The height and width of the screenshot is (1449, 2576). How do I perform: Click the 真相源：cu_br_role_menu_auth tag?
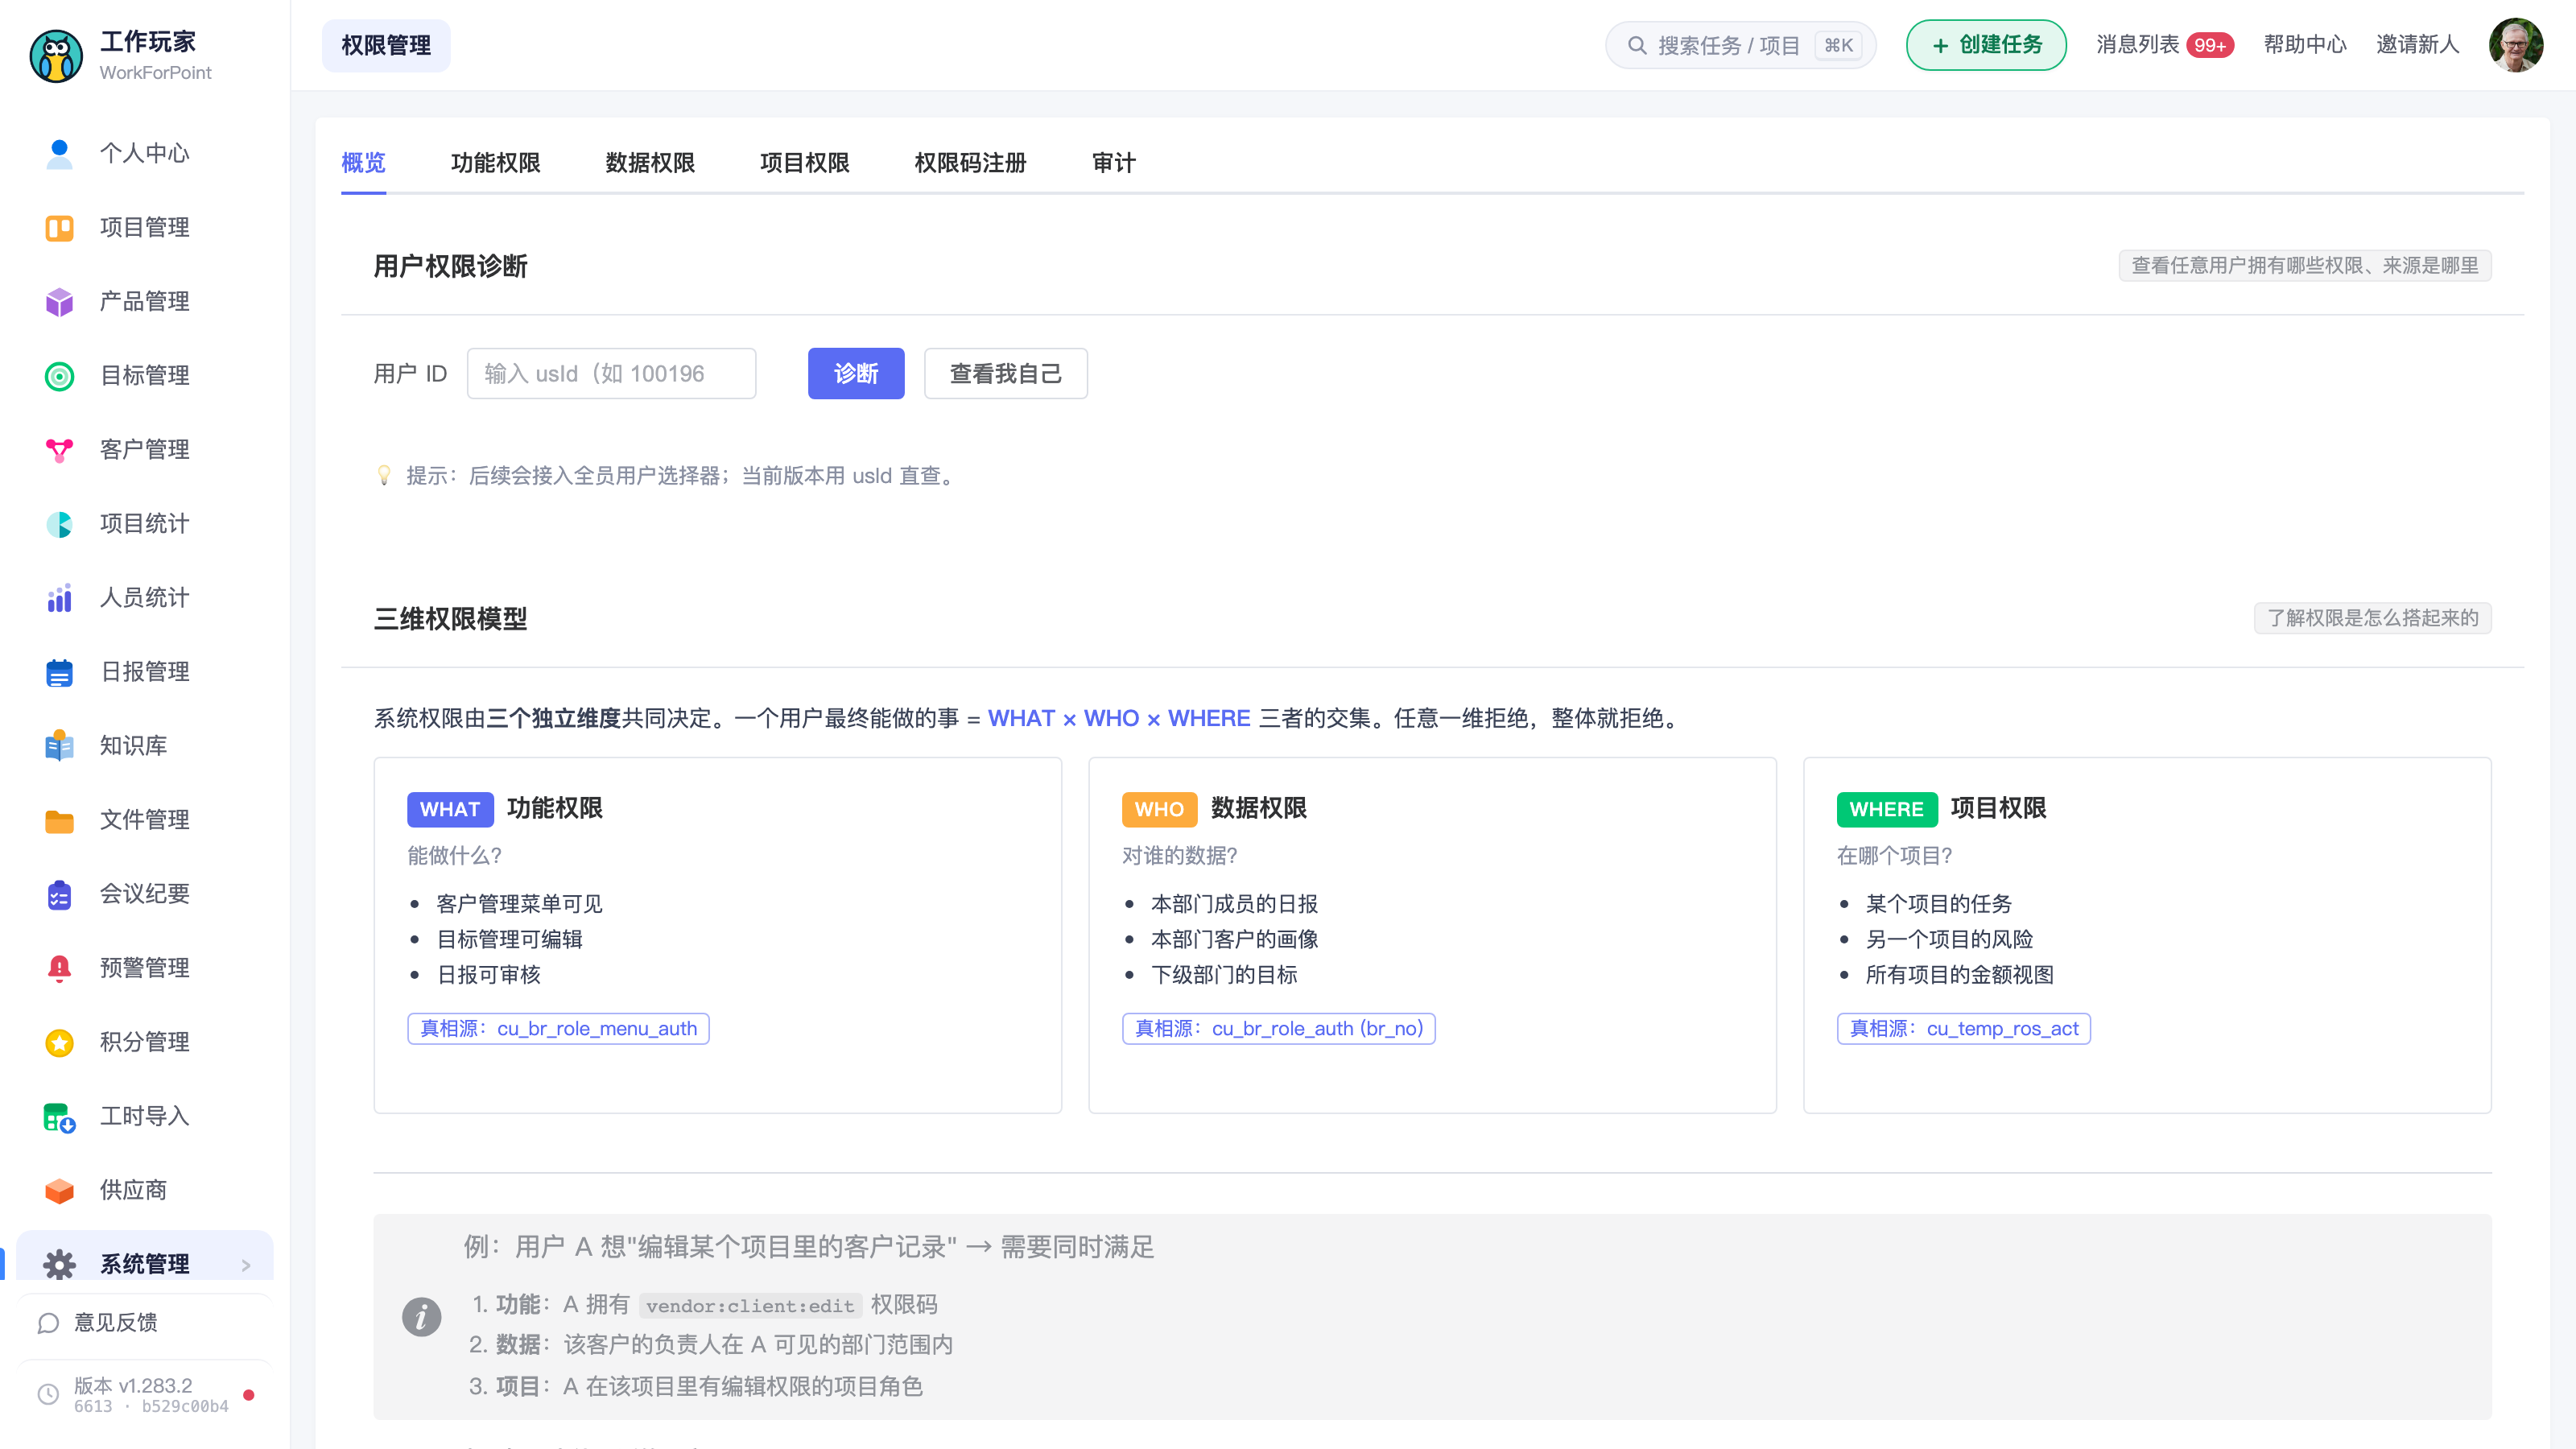coord(558,1028)
